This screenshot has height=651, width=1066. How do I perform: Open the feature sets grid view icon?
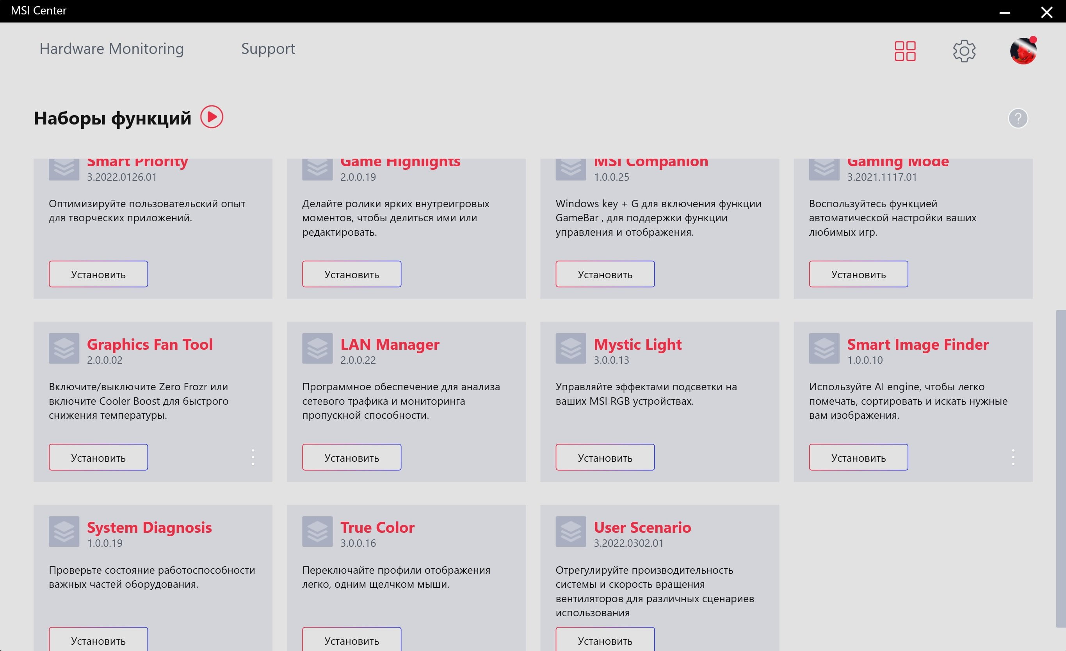point(905,51)
